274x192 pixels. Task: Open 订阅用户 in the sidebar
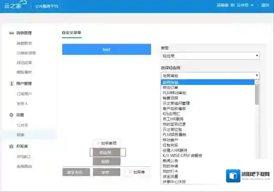click(24, 94)
